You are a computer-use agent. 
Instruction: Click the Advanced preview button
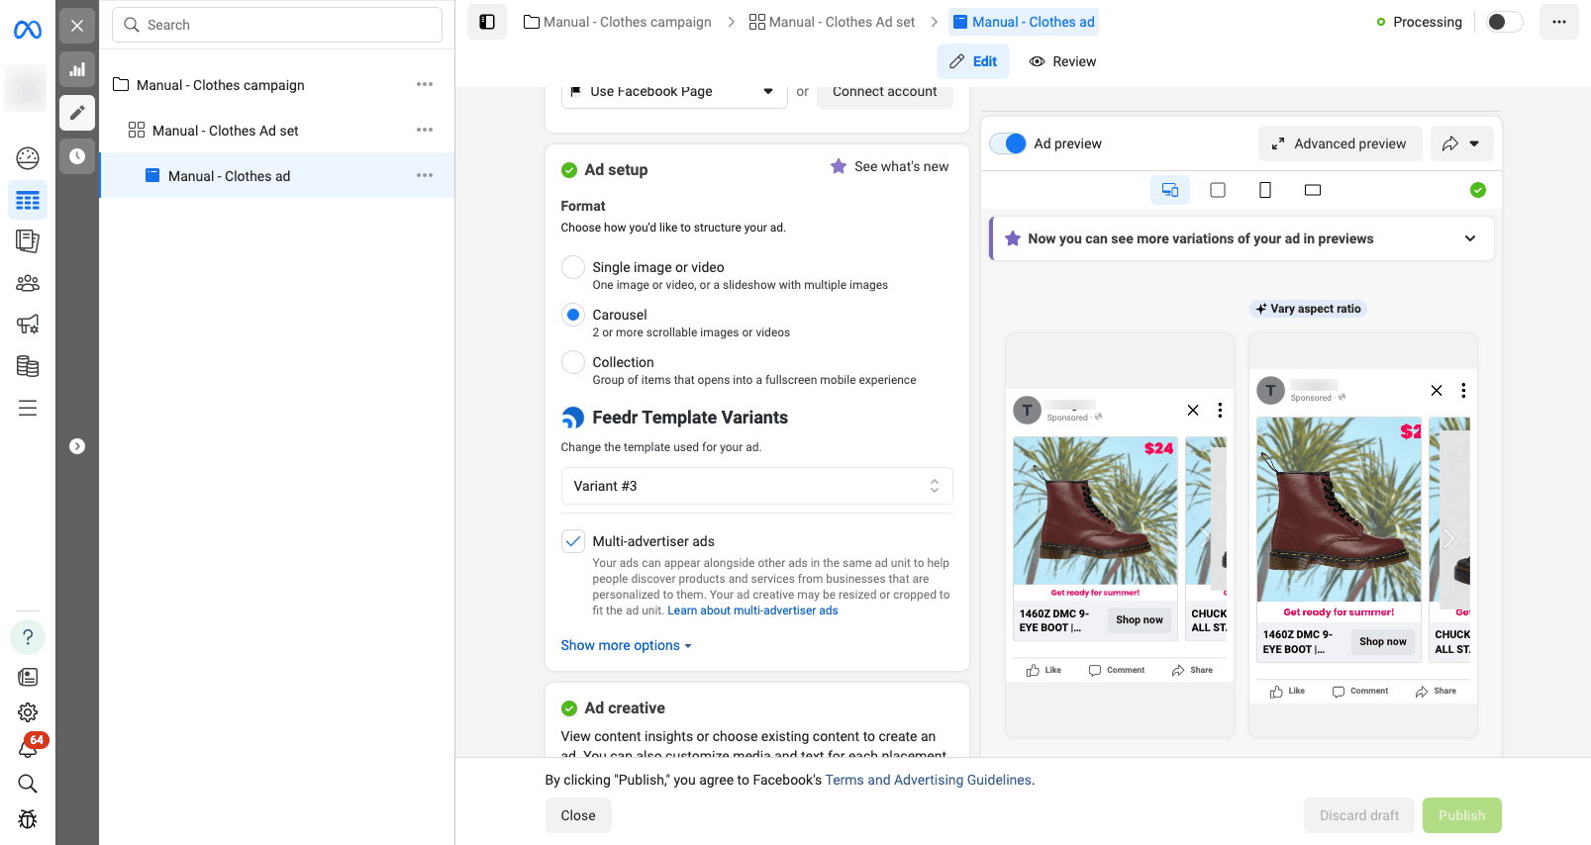[x=1340, y=143]
